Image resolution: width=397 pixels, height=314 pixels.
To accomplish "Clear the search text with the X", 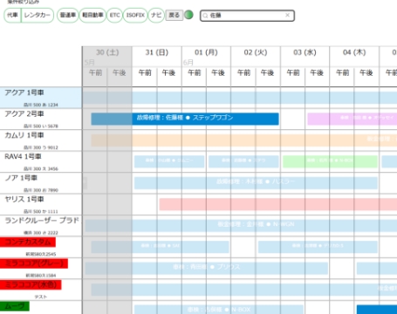I will point(287,15).
